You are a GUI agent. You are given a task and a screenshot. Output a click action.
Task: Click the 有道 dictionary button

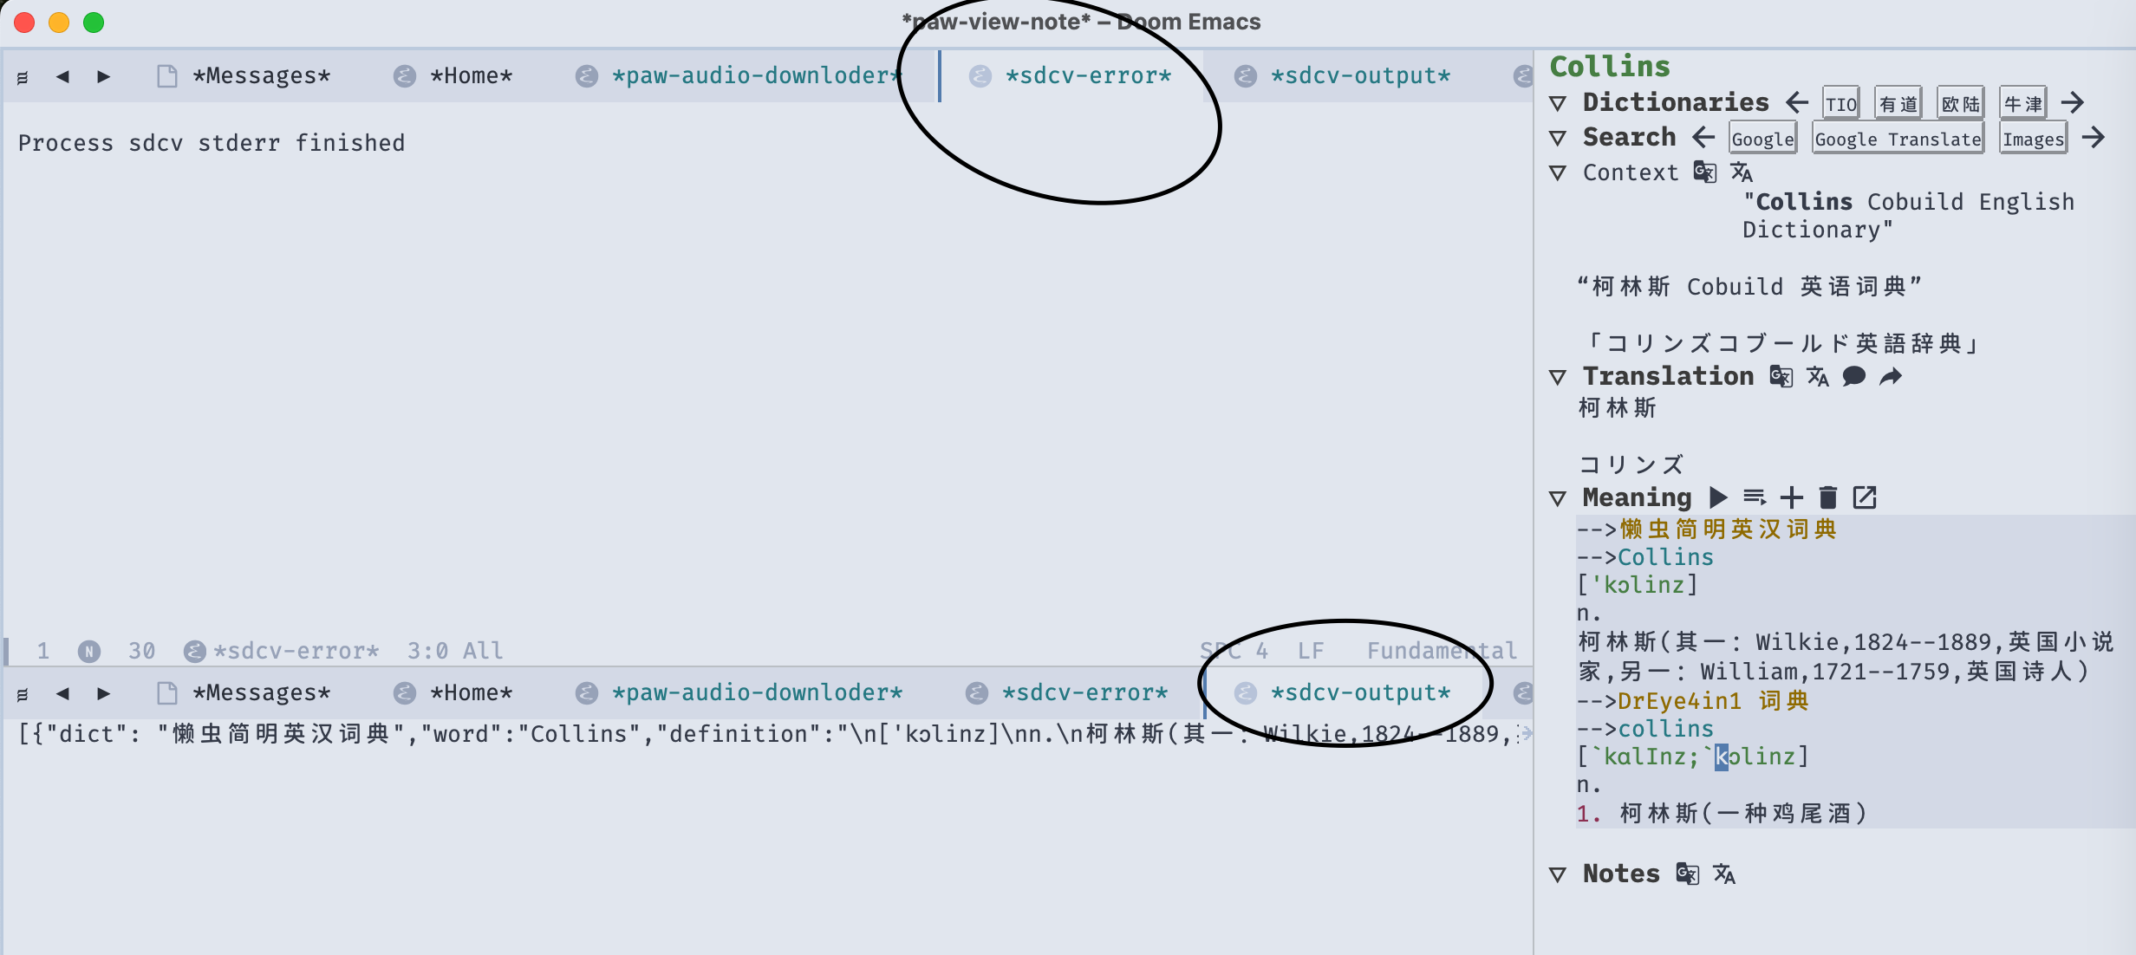(1898, 104)
